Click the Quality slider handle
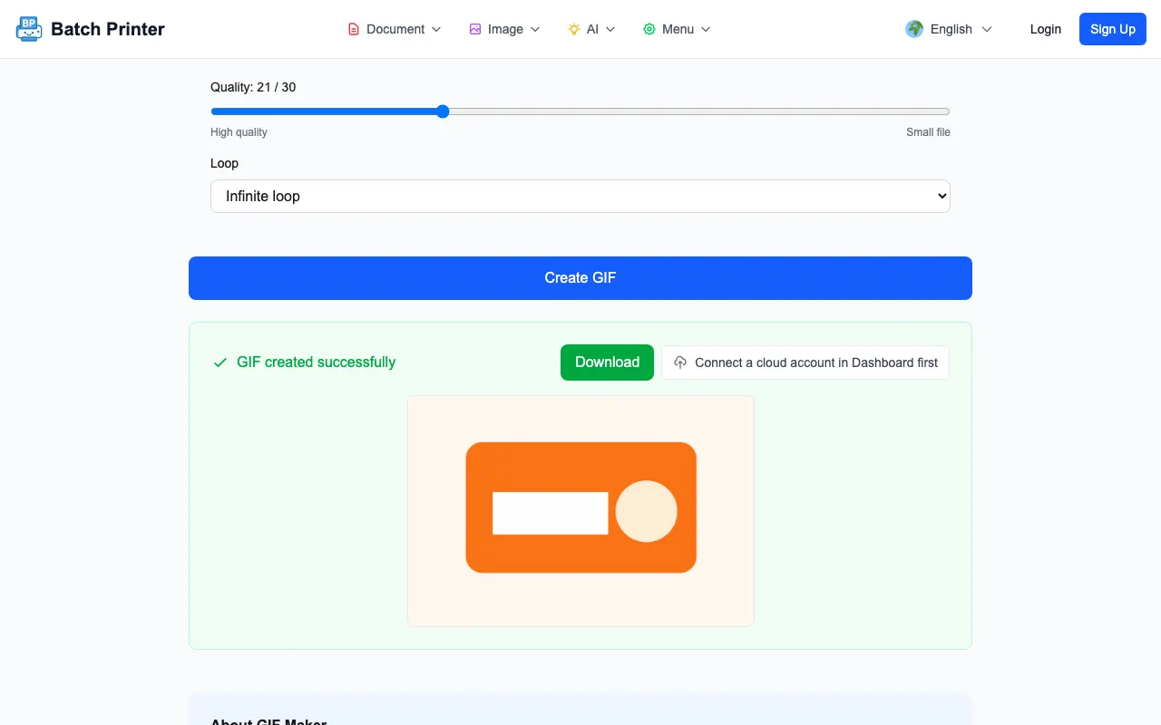The height and width of the screenshot is (725, 1161). [x=443, y=111]
